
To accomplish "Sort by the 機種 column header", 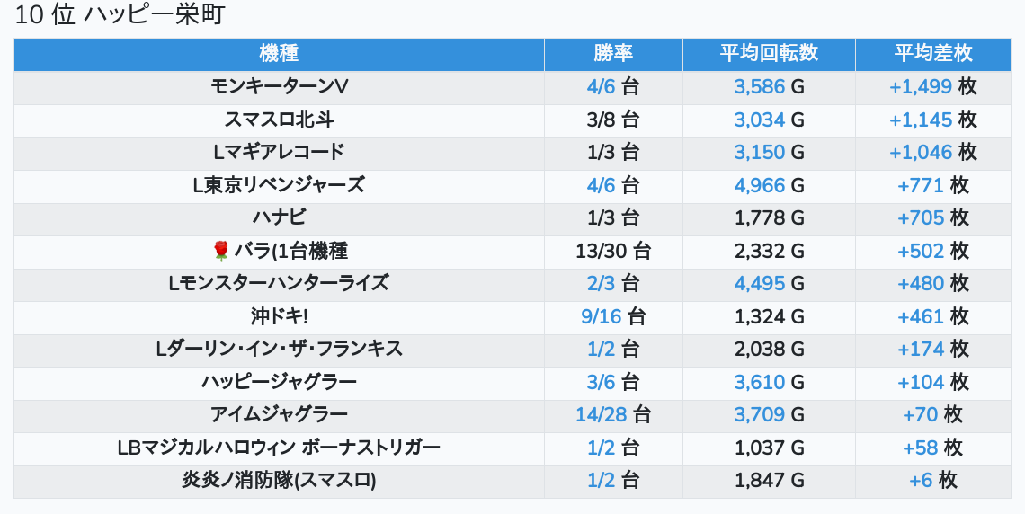I will 279,54.
